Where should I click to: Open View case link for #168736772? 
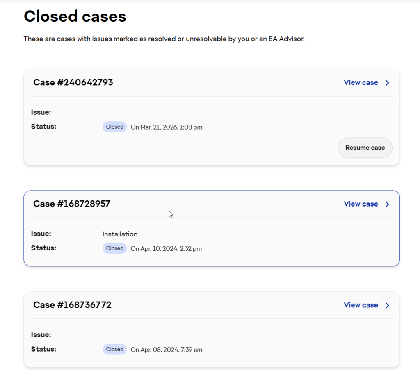pos(361,305)
